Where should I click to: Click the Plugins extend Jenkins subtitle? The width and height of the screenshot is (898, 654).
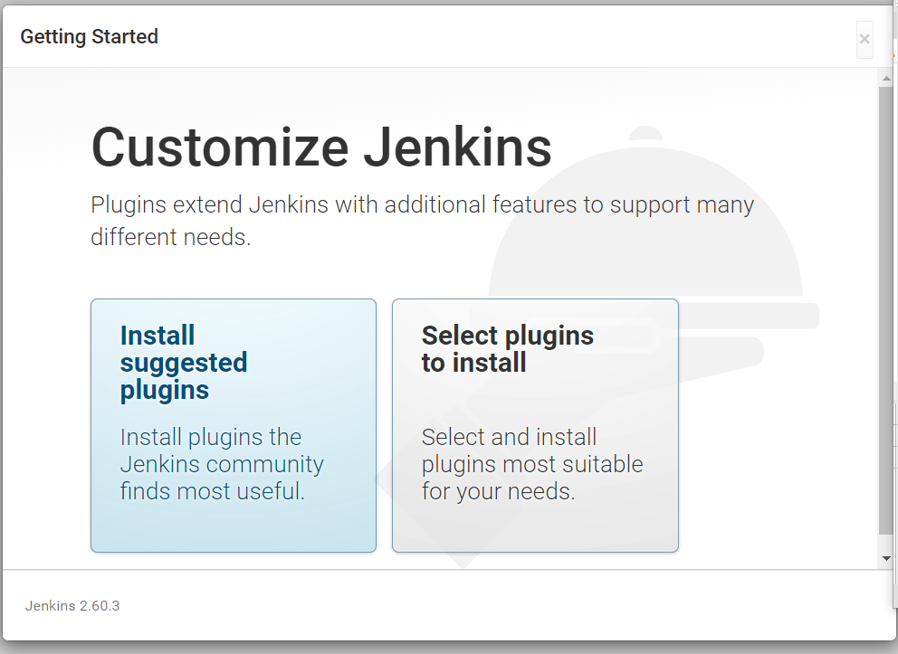(422, 220)
